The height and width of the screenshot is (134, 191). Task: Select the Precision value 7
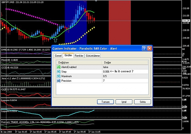(104, 81)
